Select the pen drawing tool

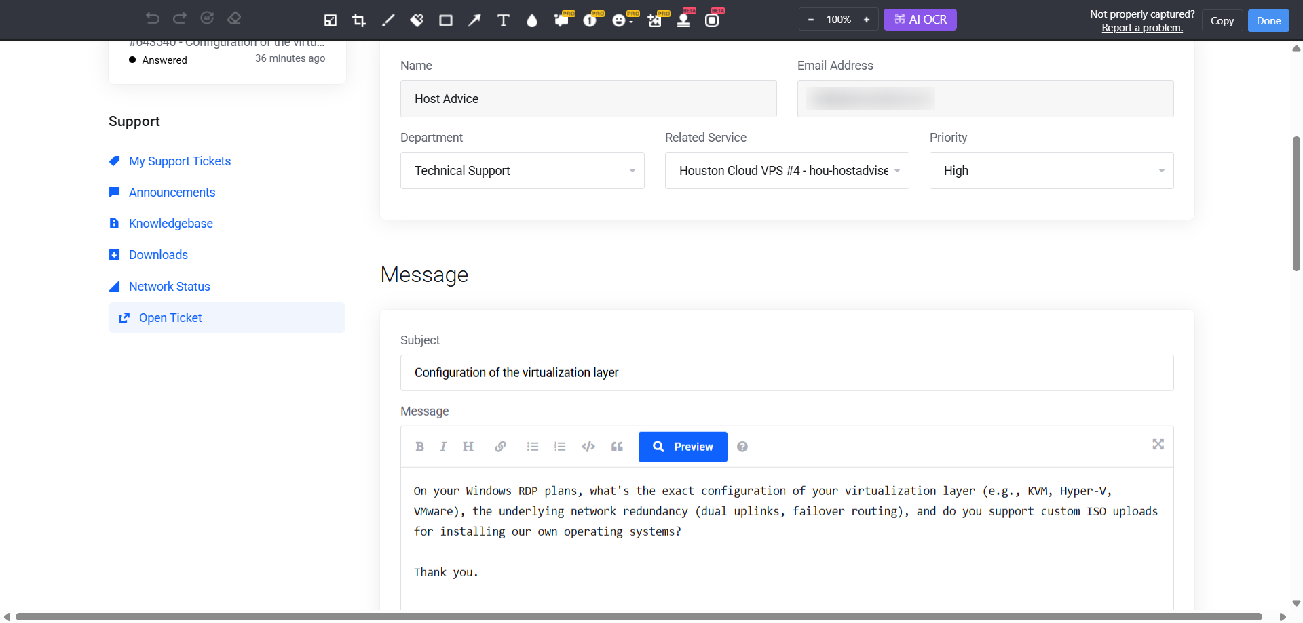click(x=388, y=20)
